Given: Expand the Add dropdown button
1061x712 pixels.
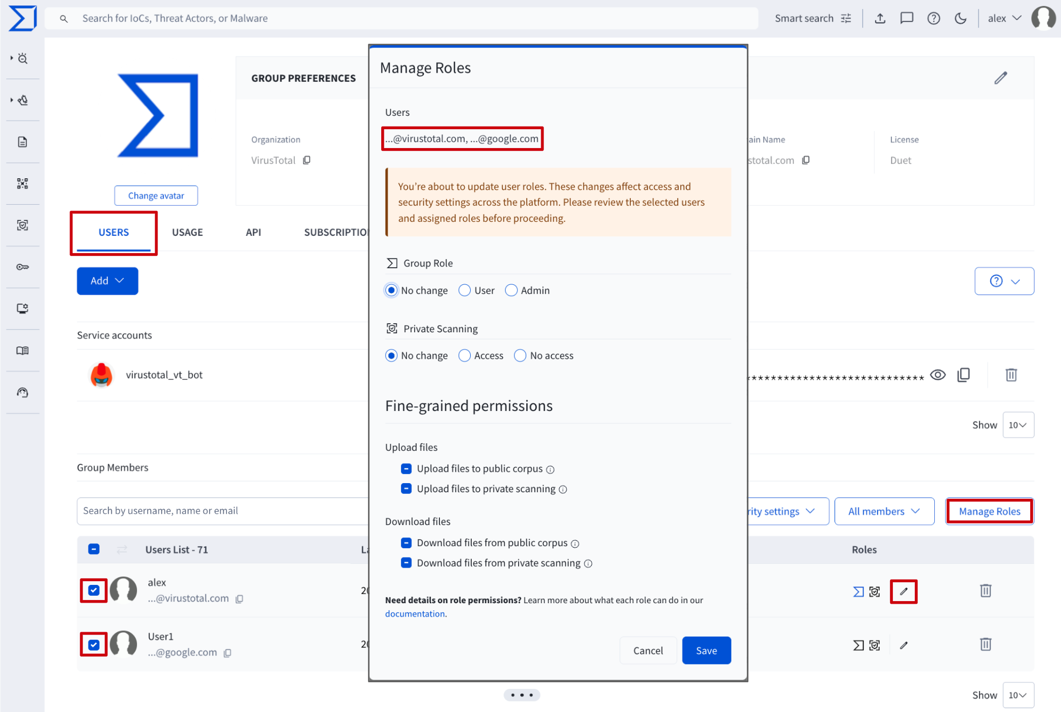Looking at the screenshot, I should tap(107, 281).
